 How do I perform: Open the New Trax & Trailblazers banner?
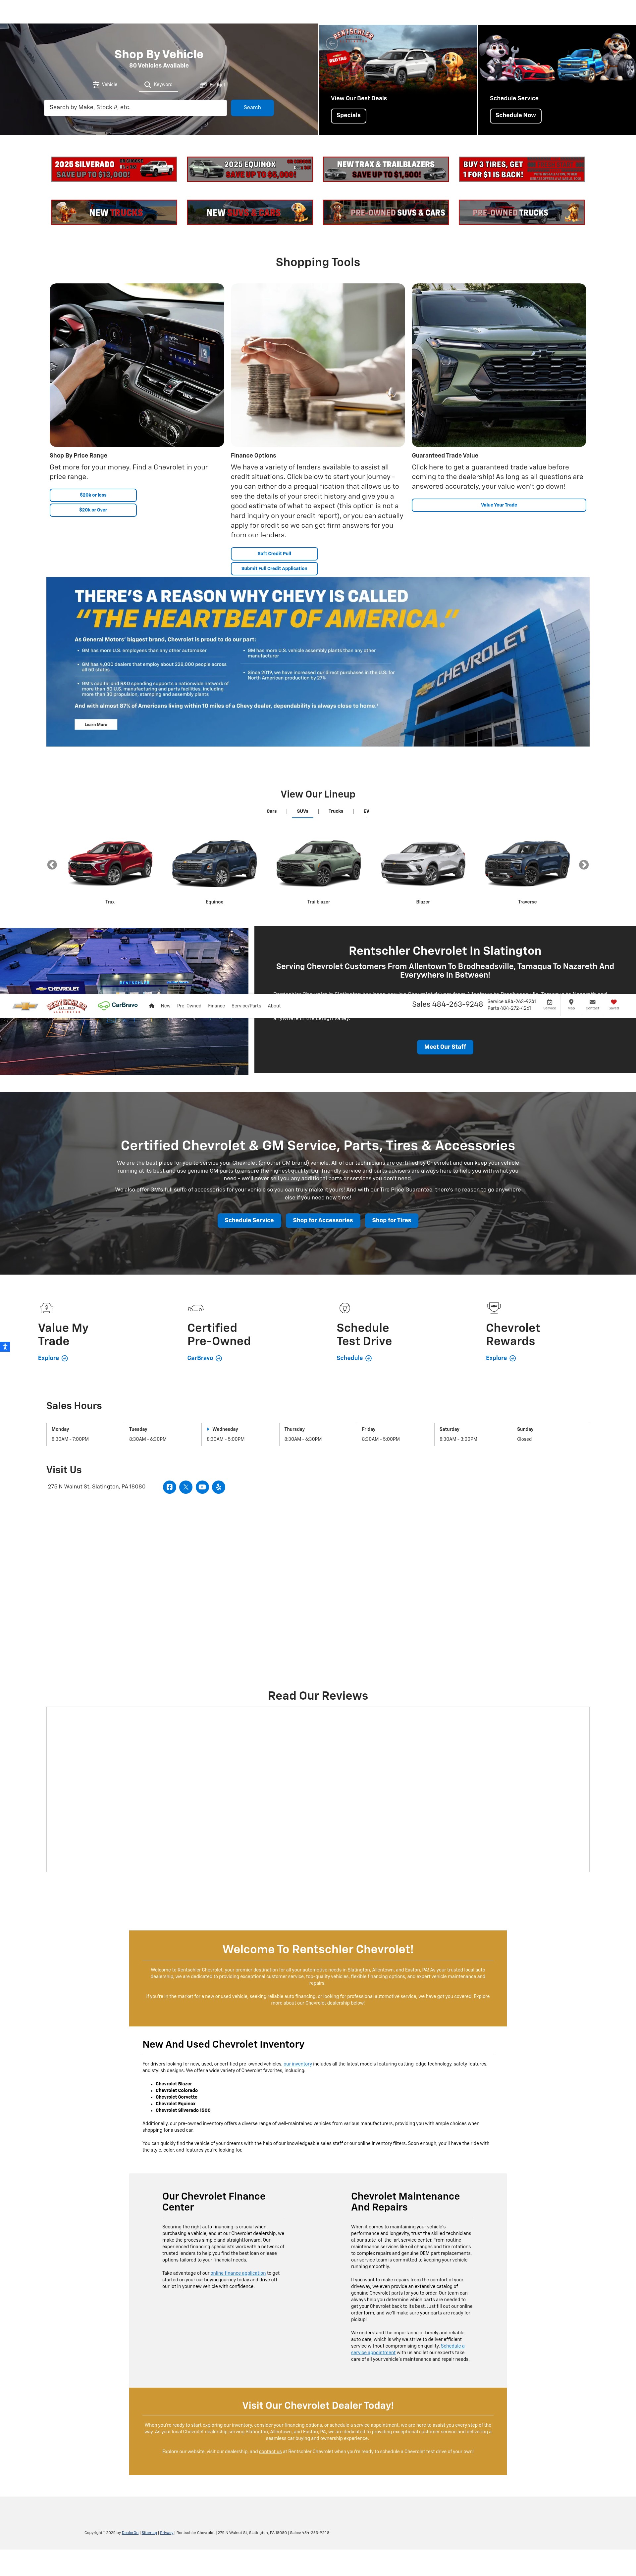[386, 169]
